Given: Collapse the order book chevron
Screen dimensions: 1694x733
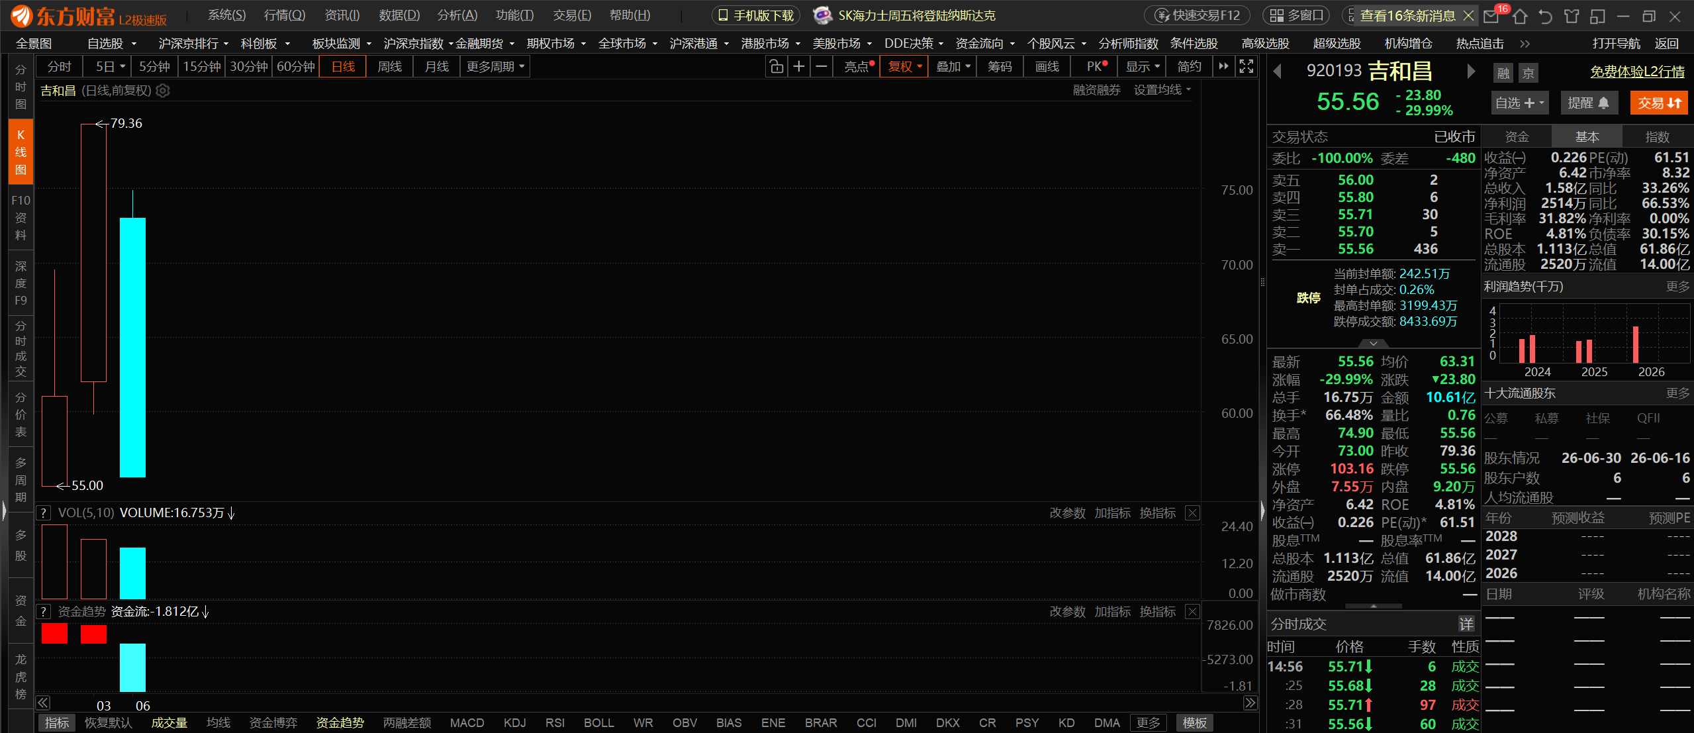Looking at the screenshot, I should 1374,343.
